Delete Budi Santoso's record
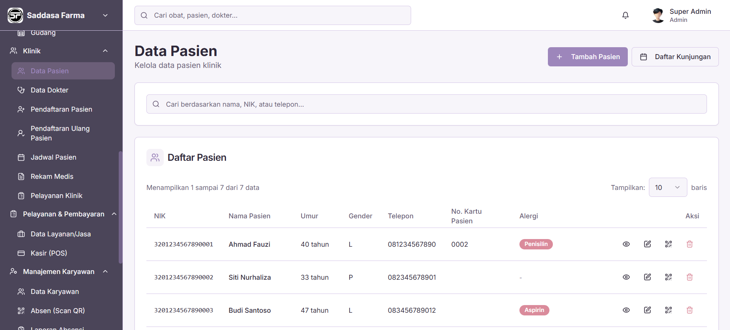The image size is (730, 330). click(x=690, y=310)
